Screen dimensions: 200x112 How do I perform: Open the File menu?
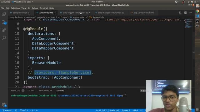click(2, 8)
